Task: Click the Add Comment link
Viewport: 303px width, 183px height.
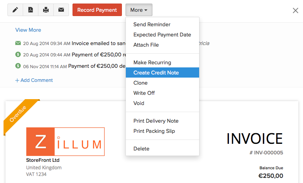Action: tap(34, 80)
